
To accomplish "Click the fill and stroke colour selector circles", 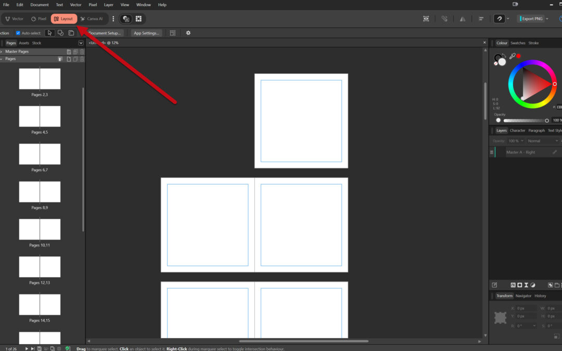I will [x=500, y=59].
